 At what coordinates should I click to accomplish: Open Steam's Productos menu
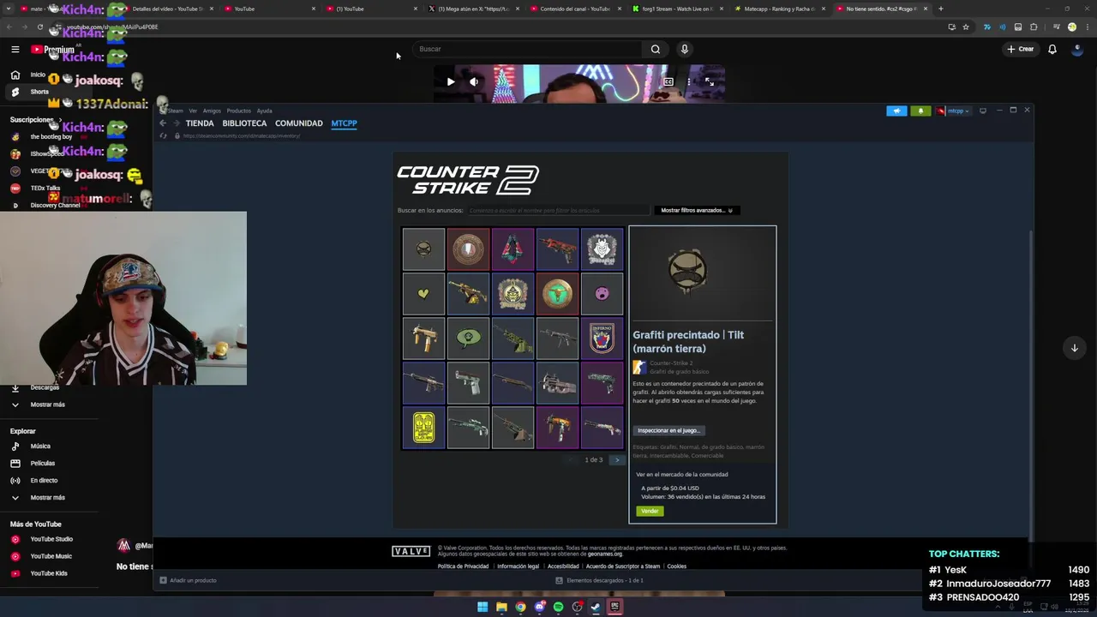pos(239,111)
